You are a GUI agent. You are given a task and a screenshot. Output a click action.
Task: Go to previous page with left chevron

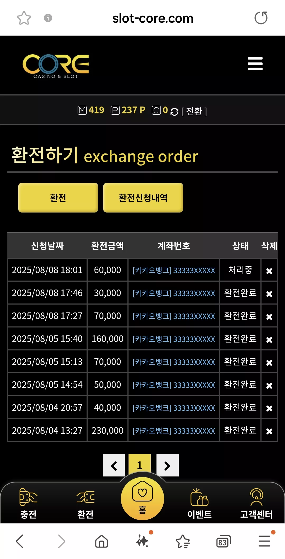114,465
